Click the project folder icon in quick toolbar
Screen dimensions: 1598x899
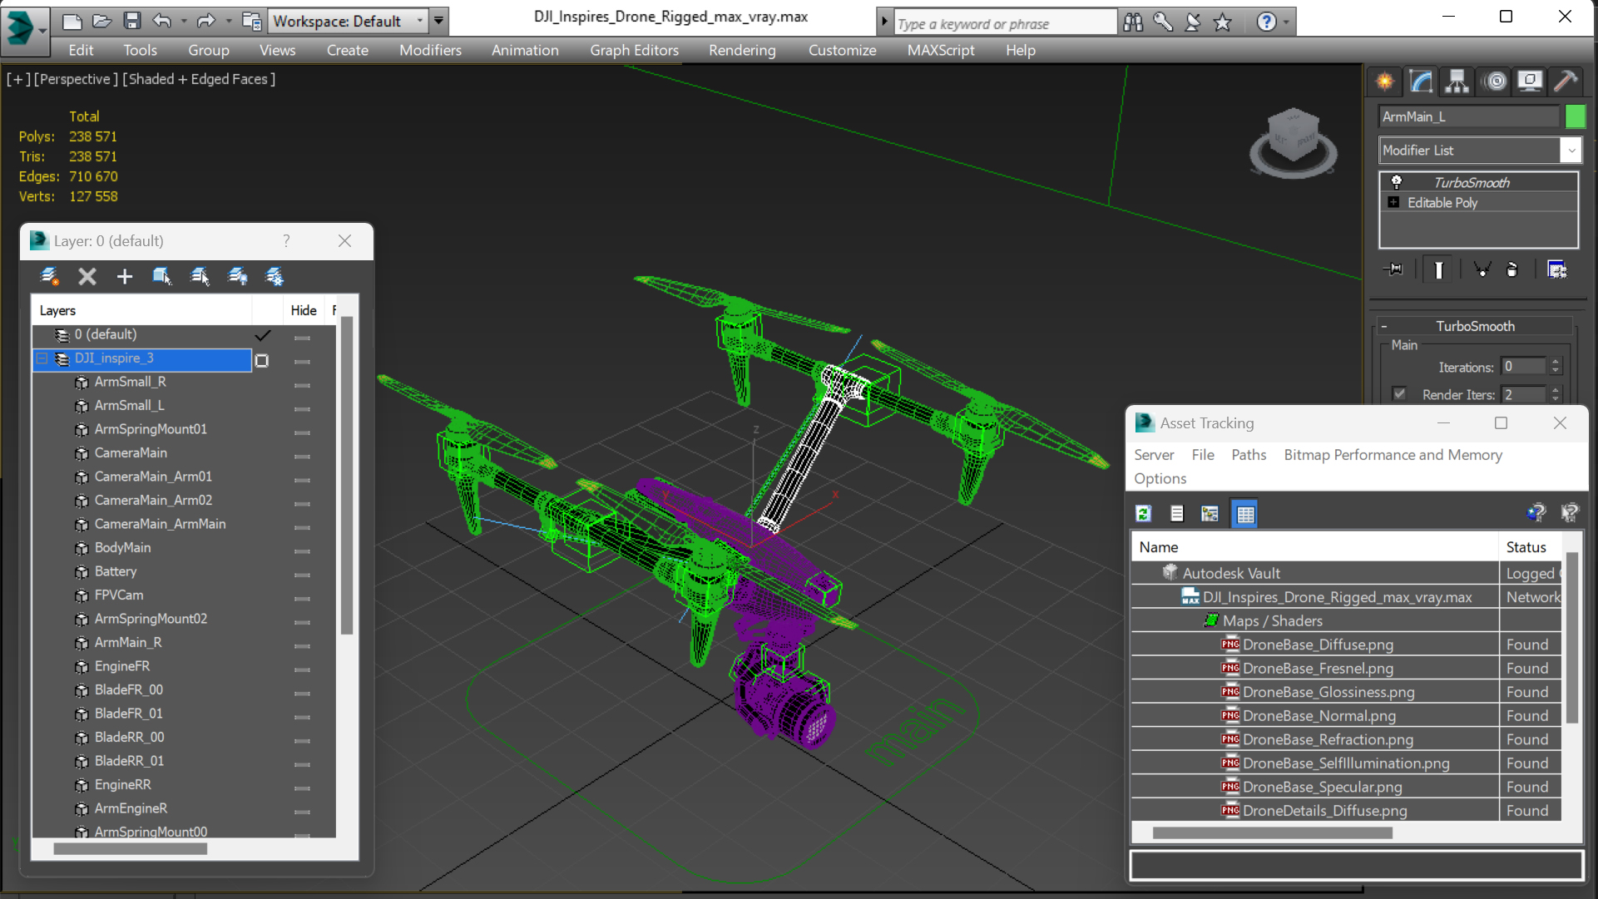pos(251,21)
